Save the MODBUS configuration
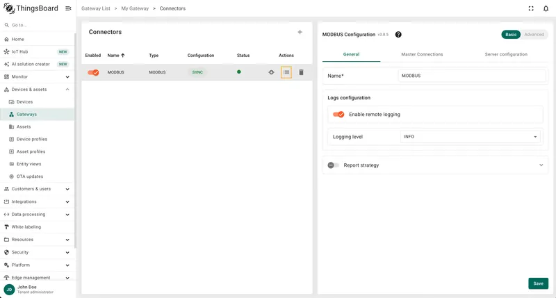 coord(538,283)
